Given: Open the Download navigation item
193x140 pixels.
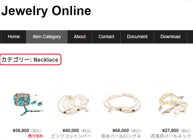Looking at the screenshot, I should coord(171,37).
